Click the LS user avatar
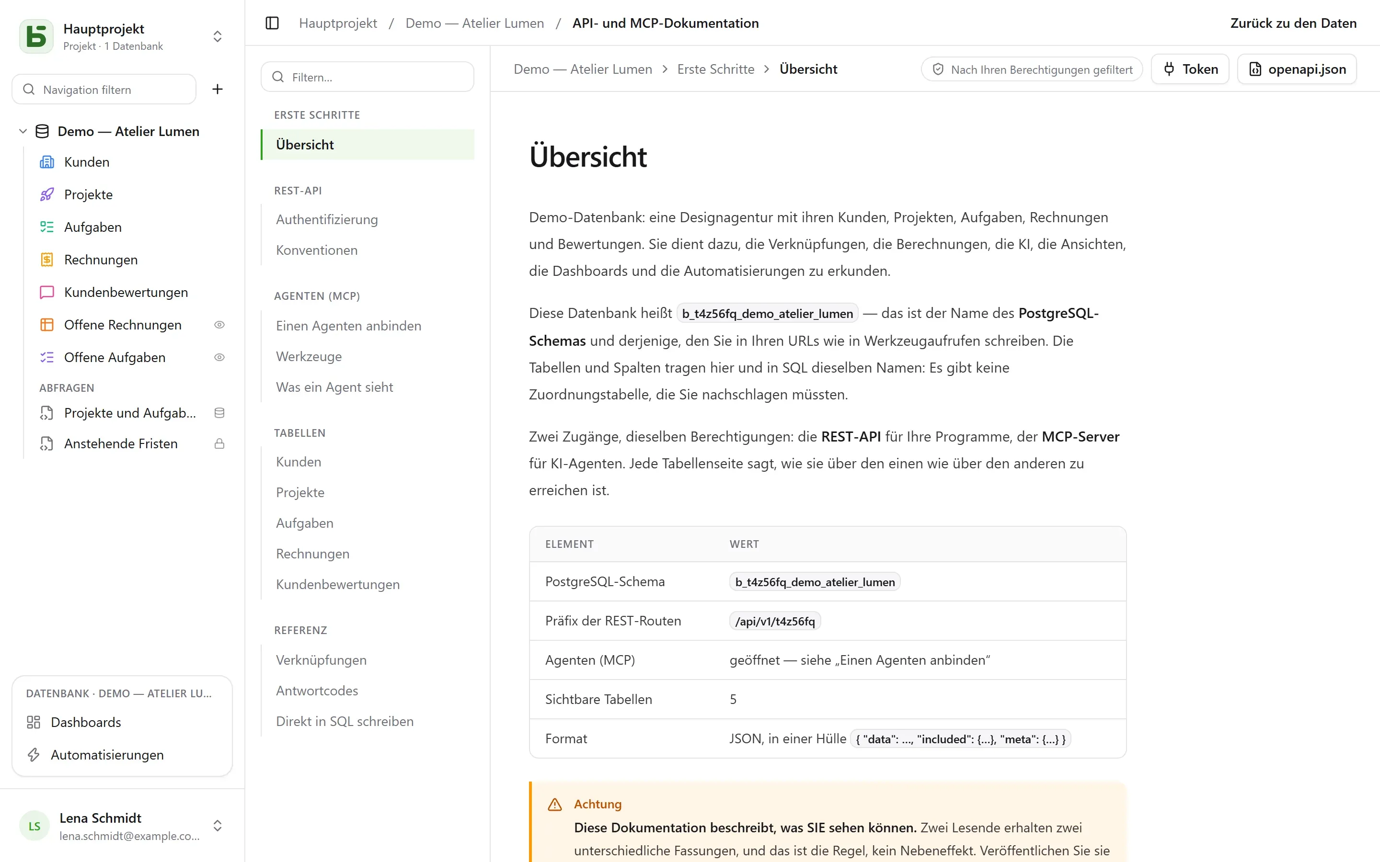 tap(34, 826)
